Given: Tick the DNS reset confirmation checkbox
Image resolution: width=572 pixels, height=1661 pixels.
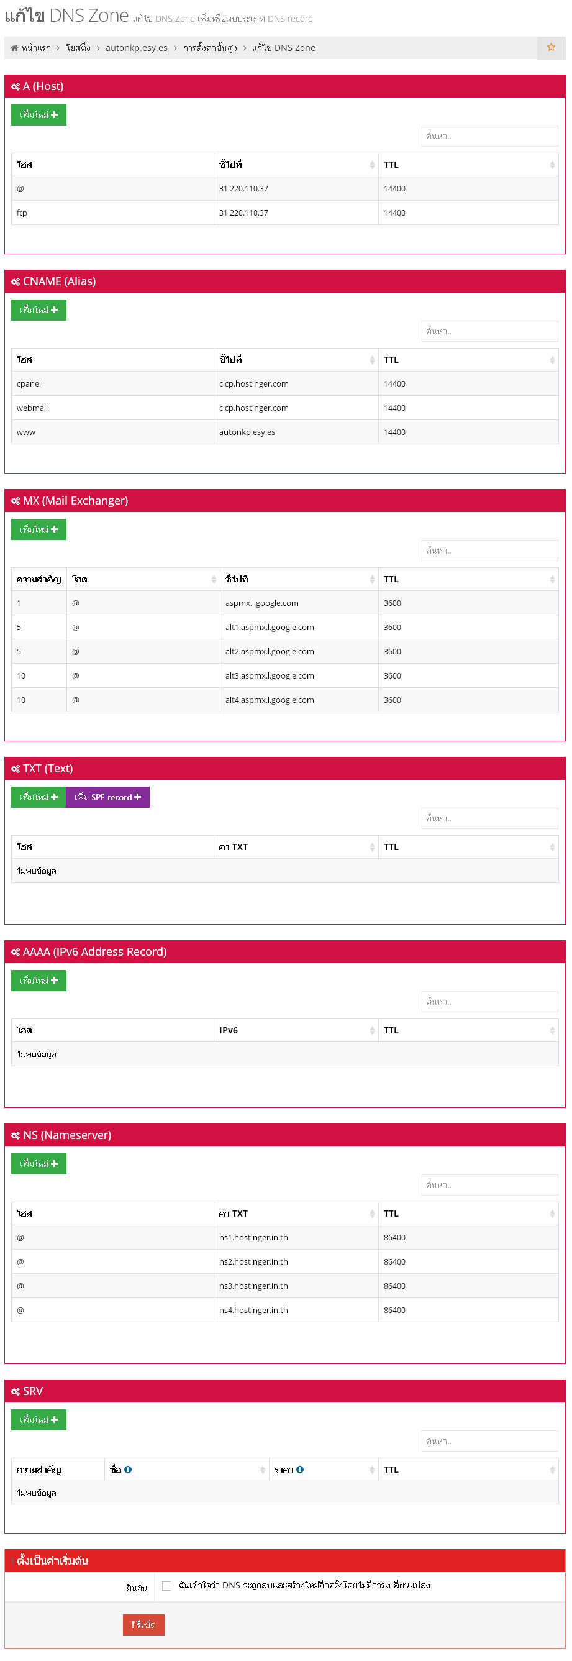Looking at the screenshot, I should tap(167, 1586).
